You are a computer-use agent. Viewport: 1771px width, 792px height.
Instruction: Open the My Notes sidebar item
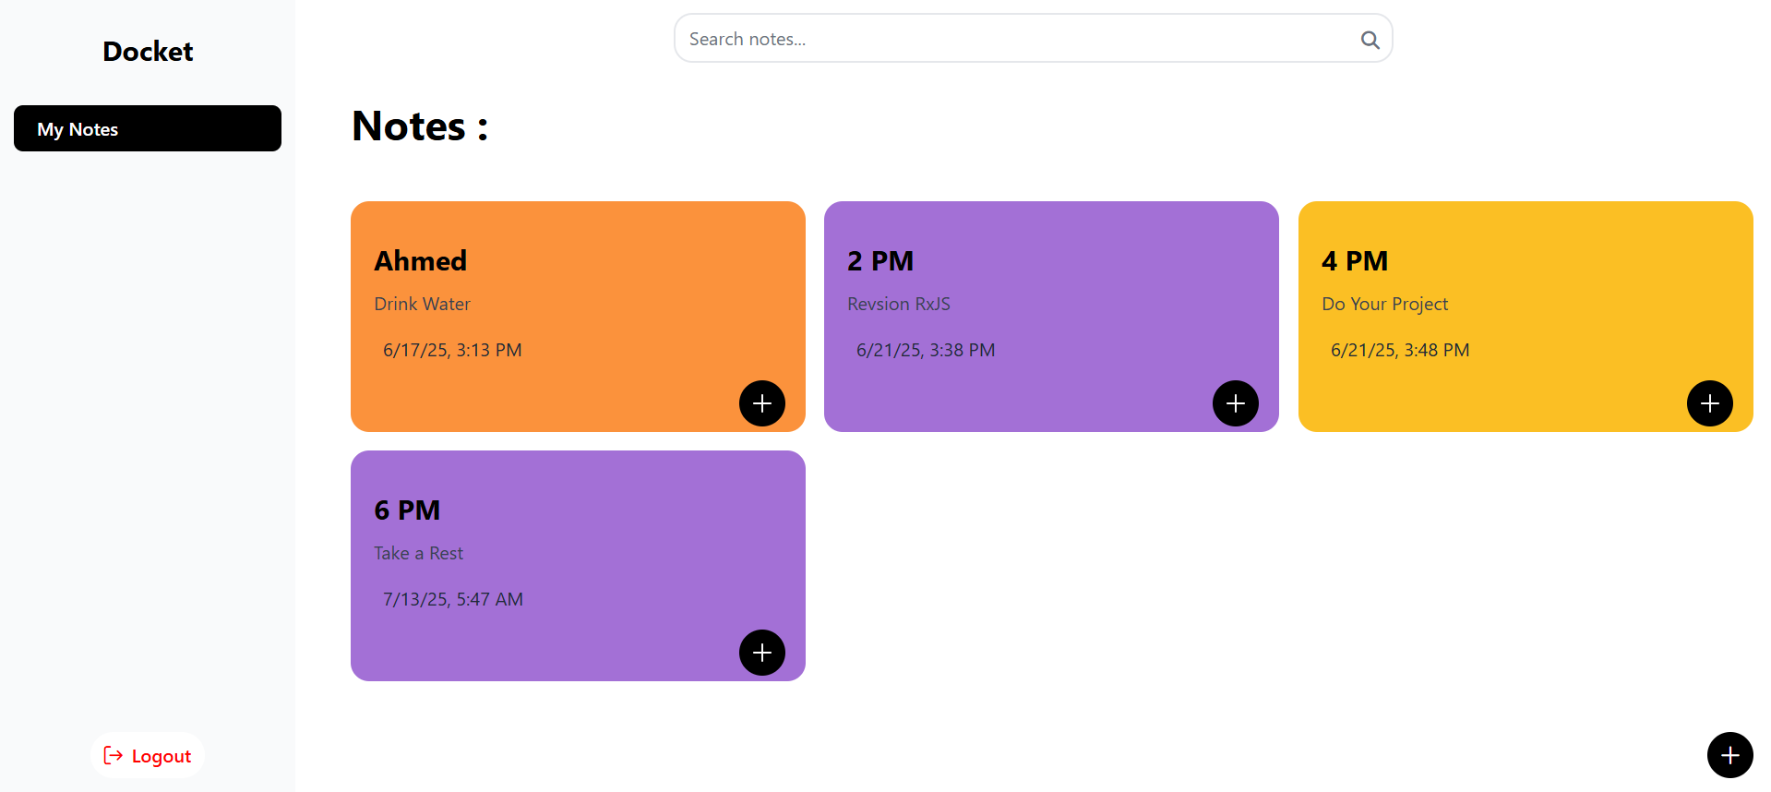click(148, 128)
